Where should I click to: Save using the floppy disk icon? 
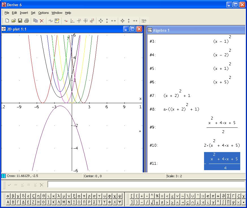coord(20,21)
